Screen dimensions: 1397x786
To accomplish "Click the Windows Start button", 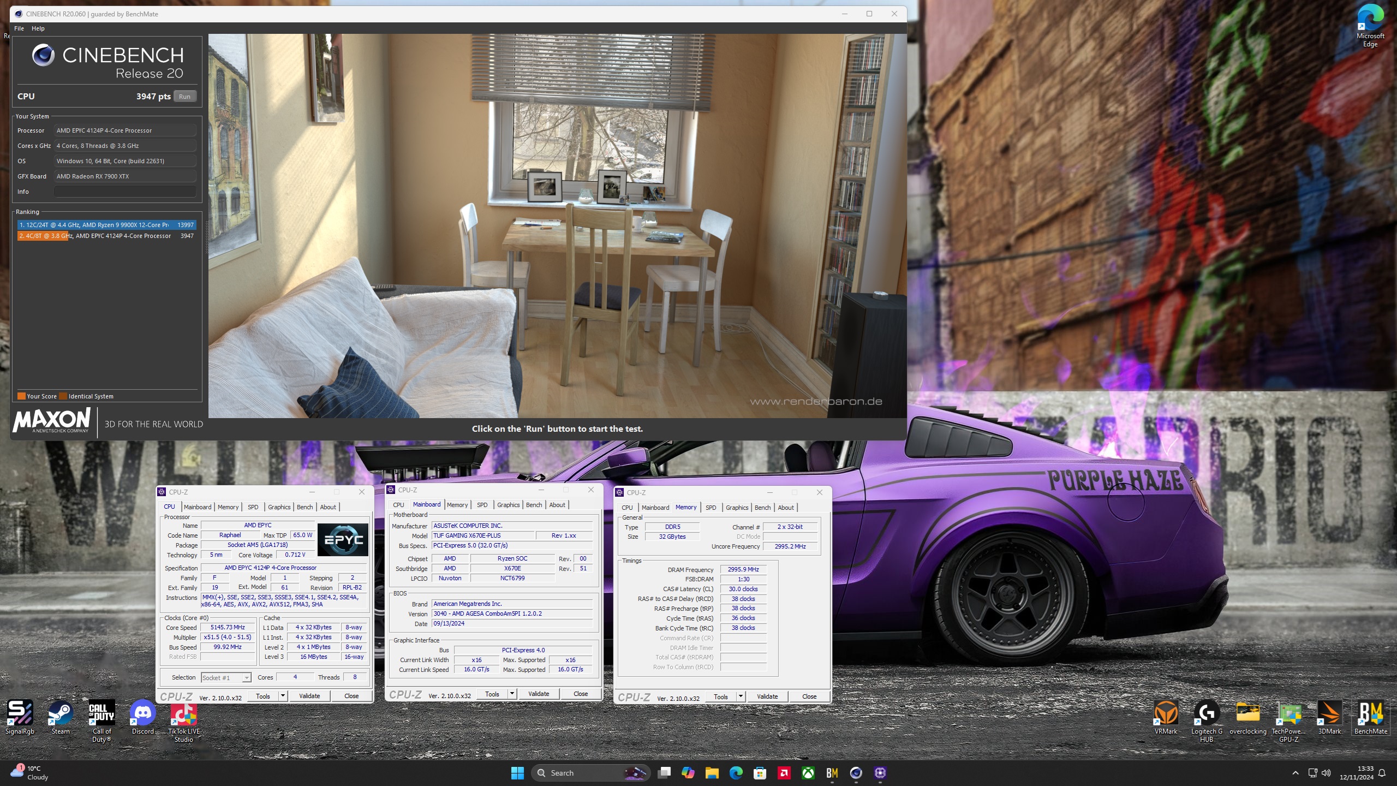I will point(517,773).
